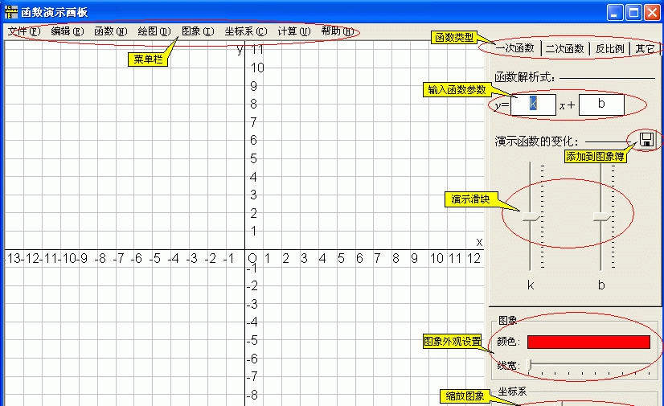Viewport: 664px width, 406px height.
Task: Click the b parameter input field
Action: tap(601, 105)
